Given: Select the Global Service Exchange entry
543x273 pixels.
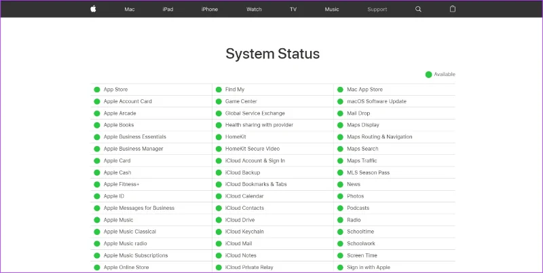Looking at the screenshot, I should click(x=255, y=113).
